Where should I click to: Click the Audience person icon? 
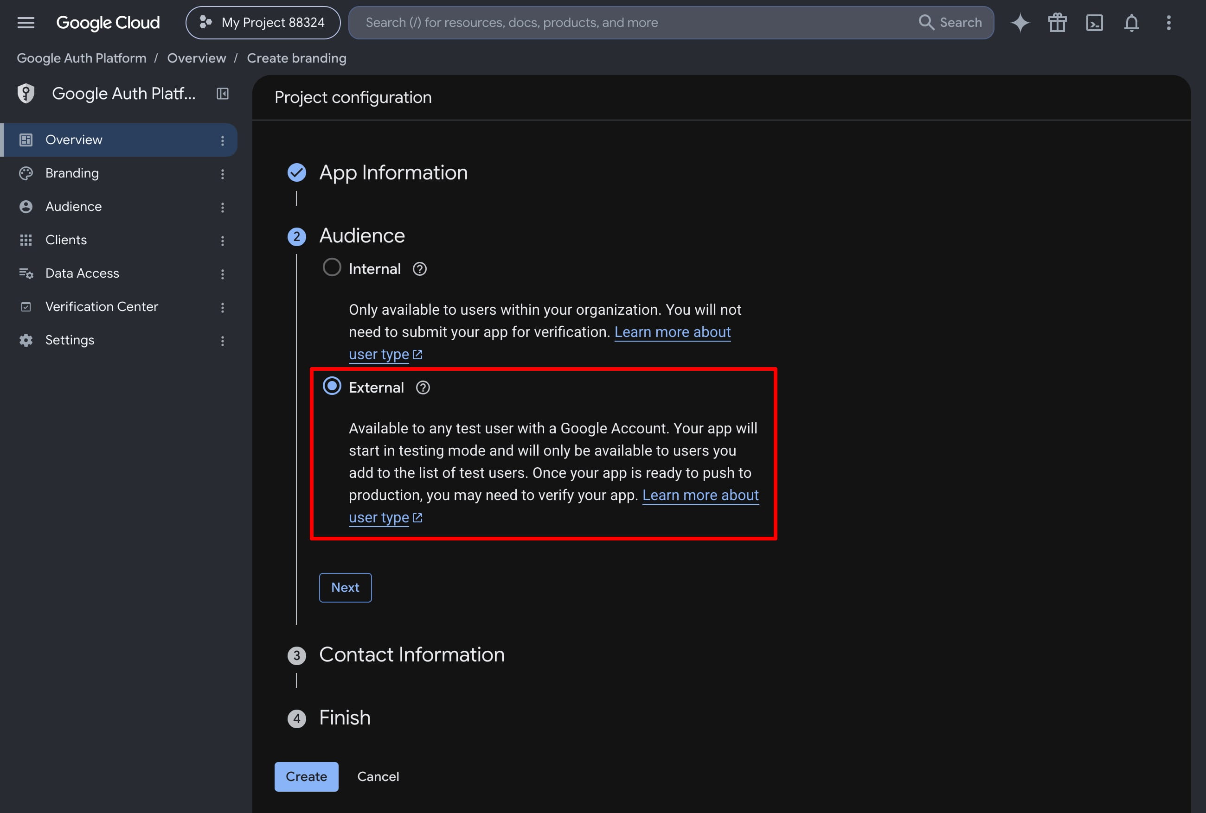click(26, 207)
